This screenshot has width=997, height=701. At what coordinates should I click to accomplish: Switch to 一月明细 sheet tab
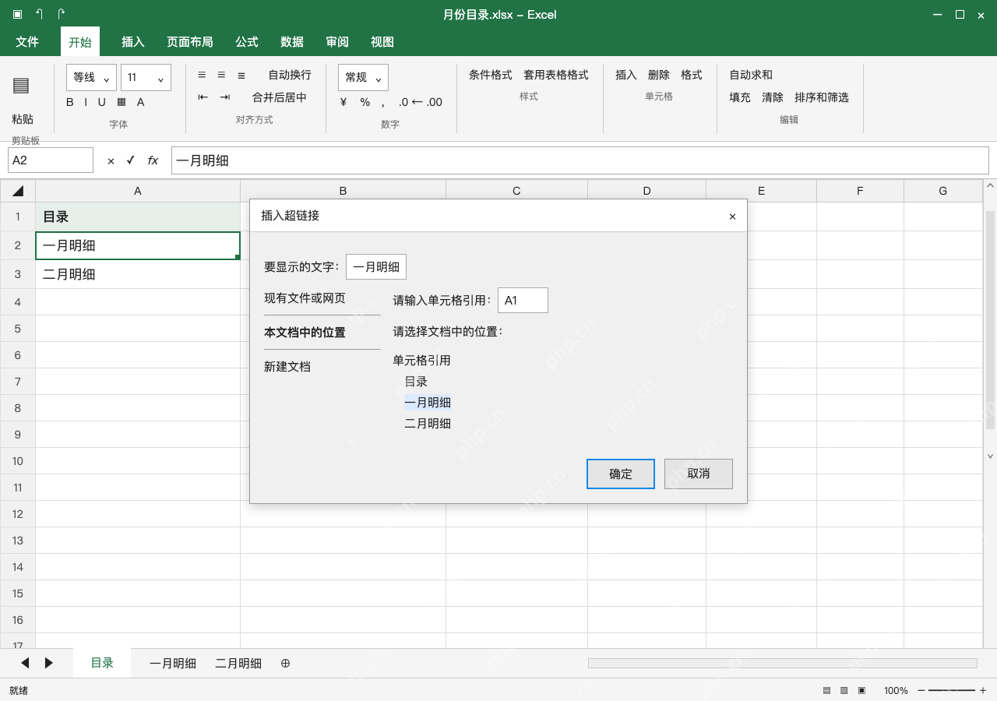pyautogui.click(x=173, y=663)
